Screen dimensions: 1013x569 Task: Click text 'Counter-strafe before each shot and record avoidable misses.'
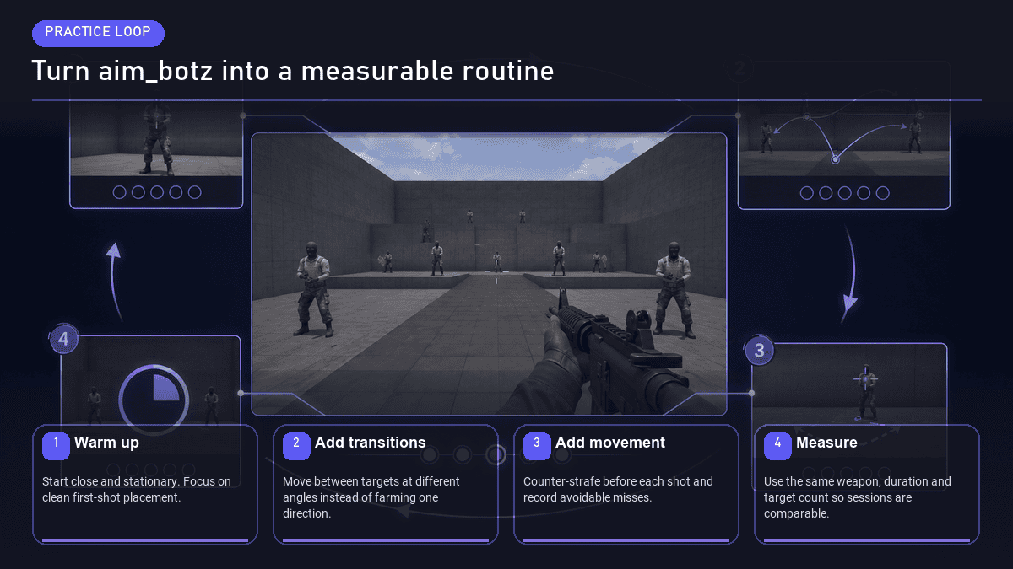click(x=618, y=490)
